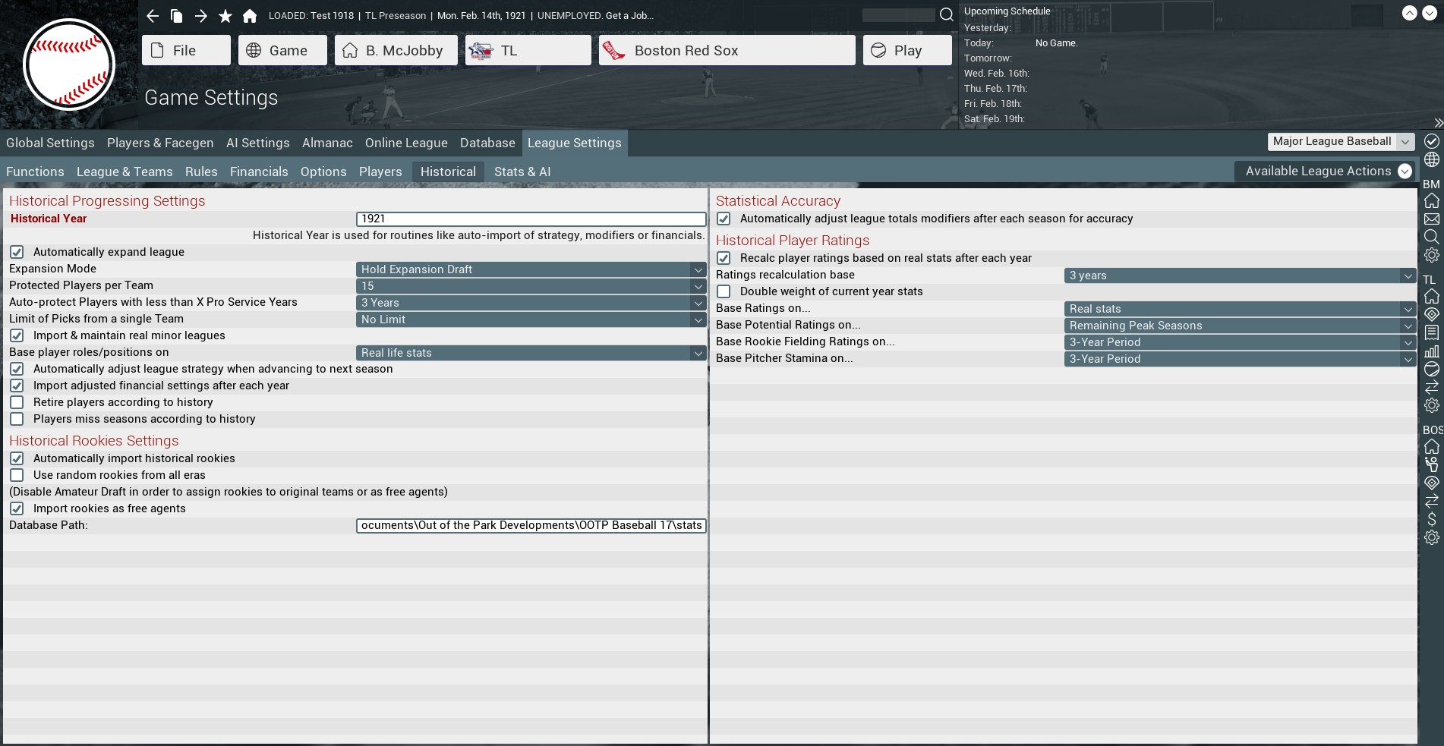Image resolution: width=1444 pixels, height=746 pixels.
Task: Click the search magnifier icon in the top bar
Action: click(946, 14)
